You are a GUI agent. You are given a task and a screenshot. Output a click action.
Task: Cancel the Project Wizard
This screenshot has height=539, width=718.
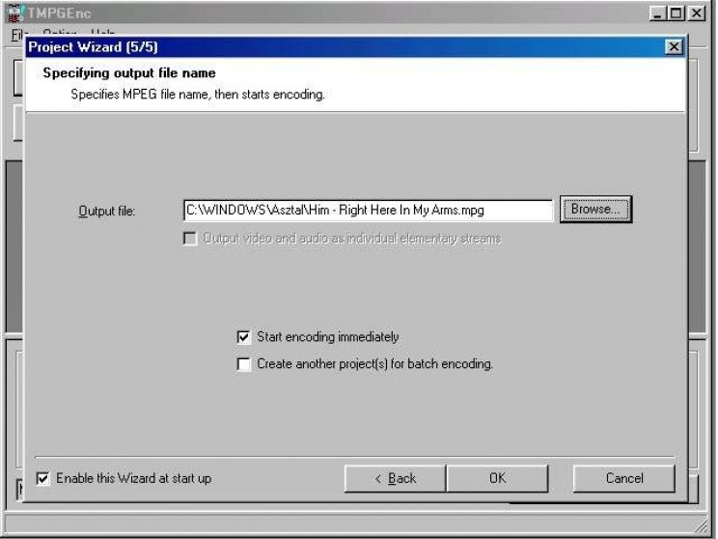tap(624, 478)
